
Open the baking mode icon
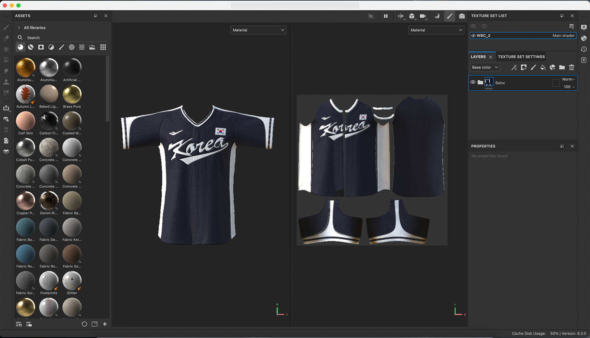pos(6,119)
